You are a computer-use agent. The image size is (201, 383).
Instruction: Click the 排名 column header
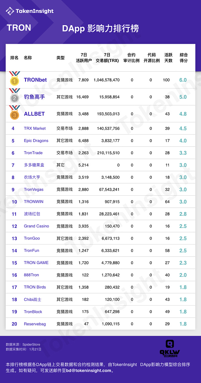click(14, 58)
